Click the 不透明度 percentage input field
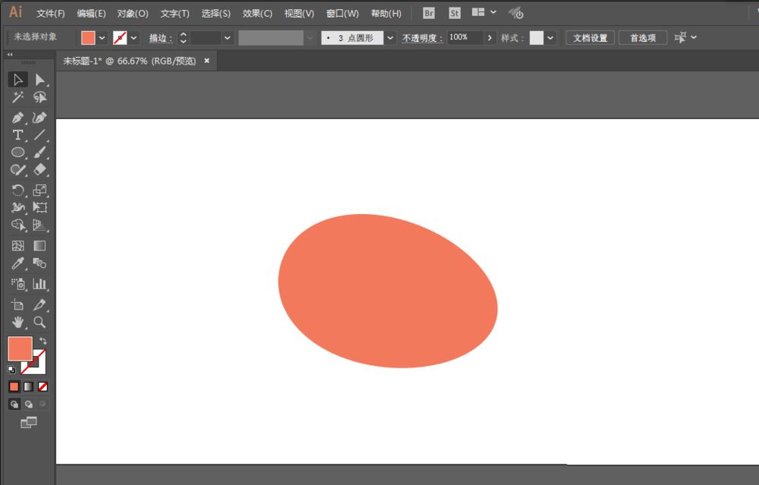 point(464,38)
